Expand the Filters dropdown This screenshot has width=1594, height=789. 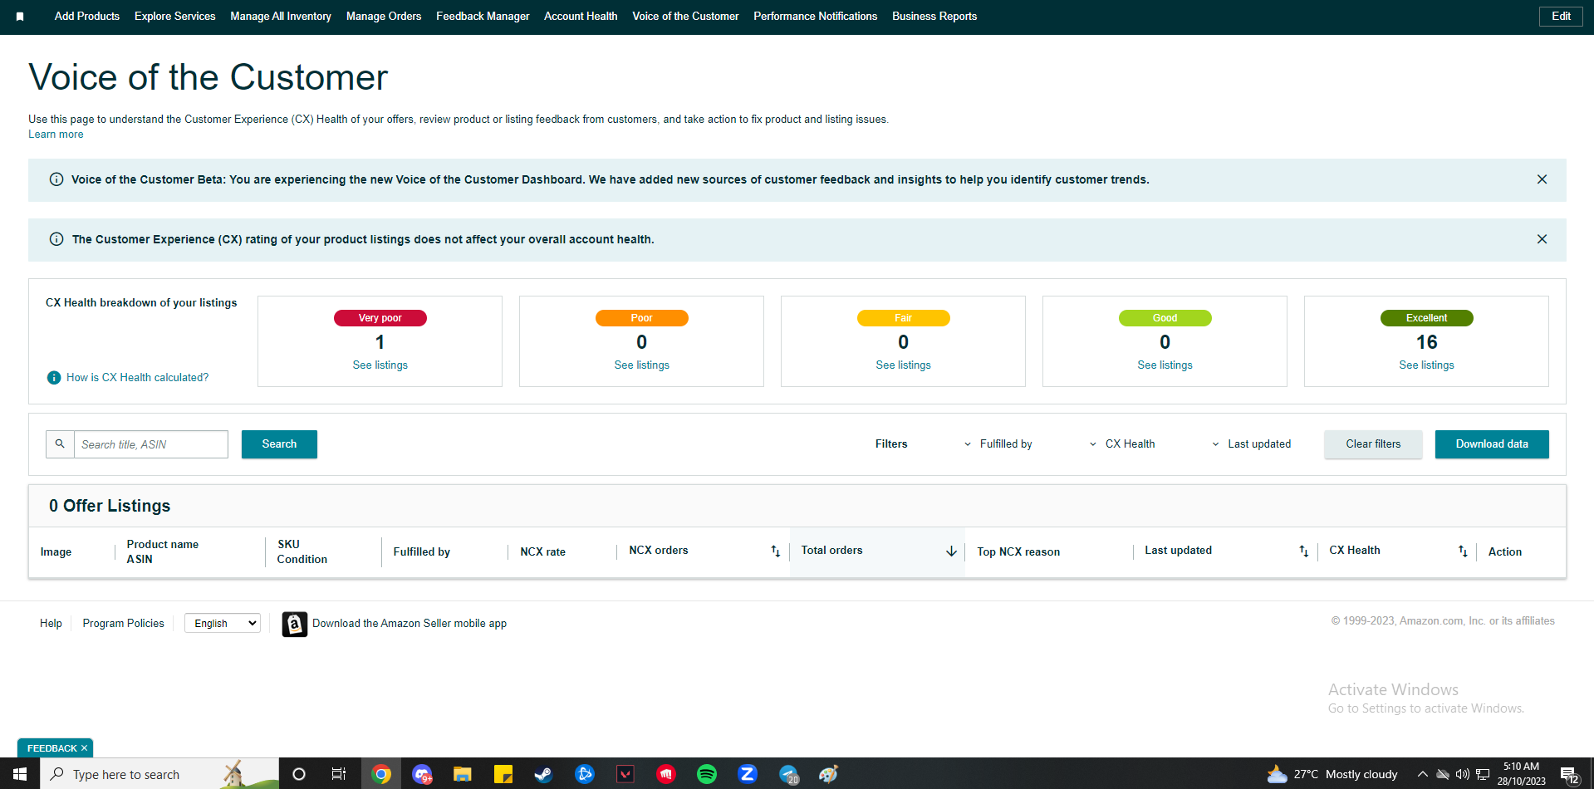[891, 444]
